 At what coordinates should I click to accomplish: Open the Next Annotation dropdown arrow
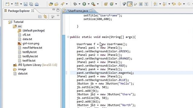coord(160,4)
